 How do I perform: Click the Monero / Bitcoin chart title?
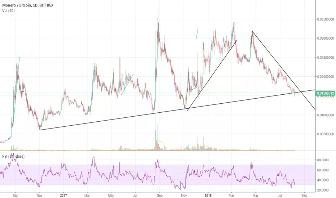(x=28, y=5)
